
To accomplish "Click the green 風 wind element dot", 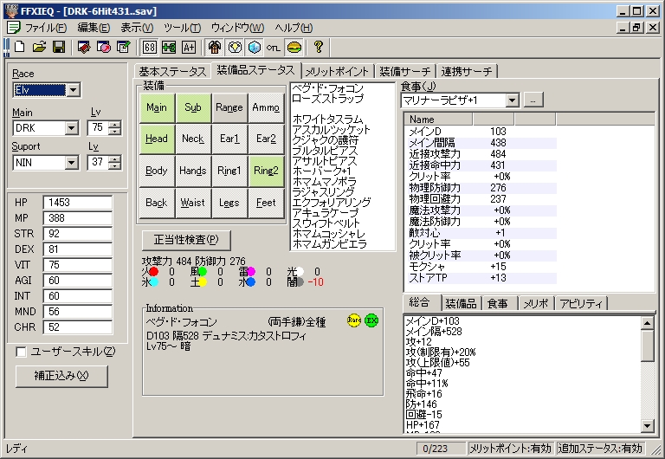I will pos(203,271).
